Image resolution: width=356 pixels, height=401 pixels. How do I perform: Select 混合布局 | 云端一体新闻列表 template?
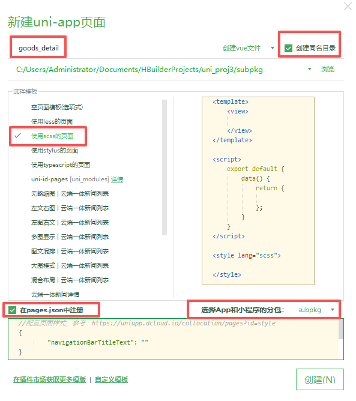pyautogui.click(x=70, y=280)
